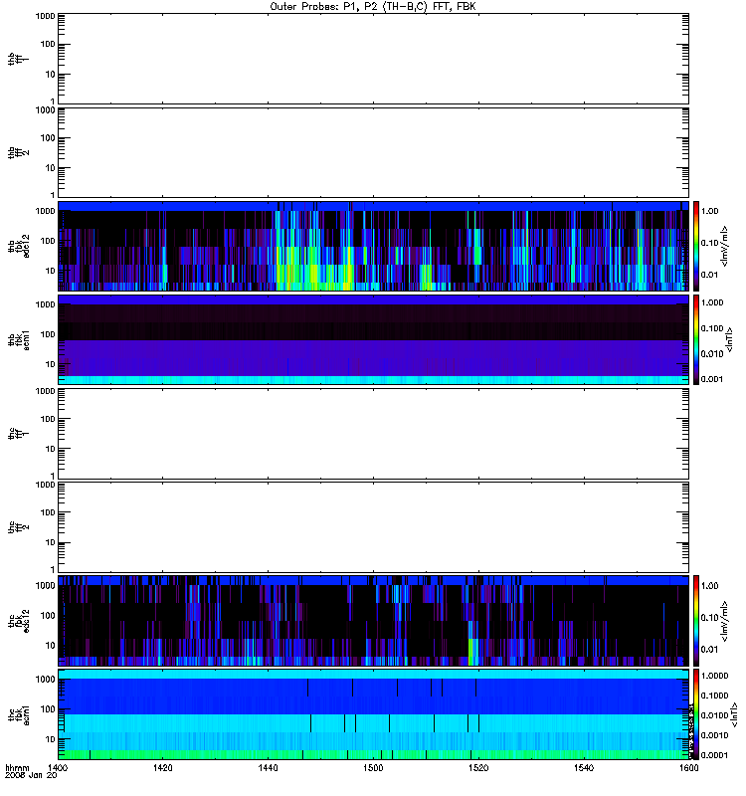
Task: Click inside the empty thb fff 1 plot panel
Action: (x=373, y=59)
